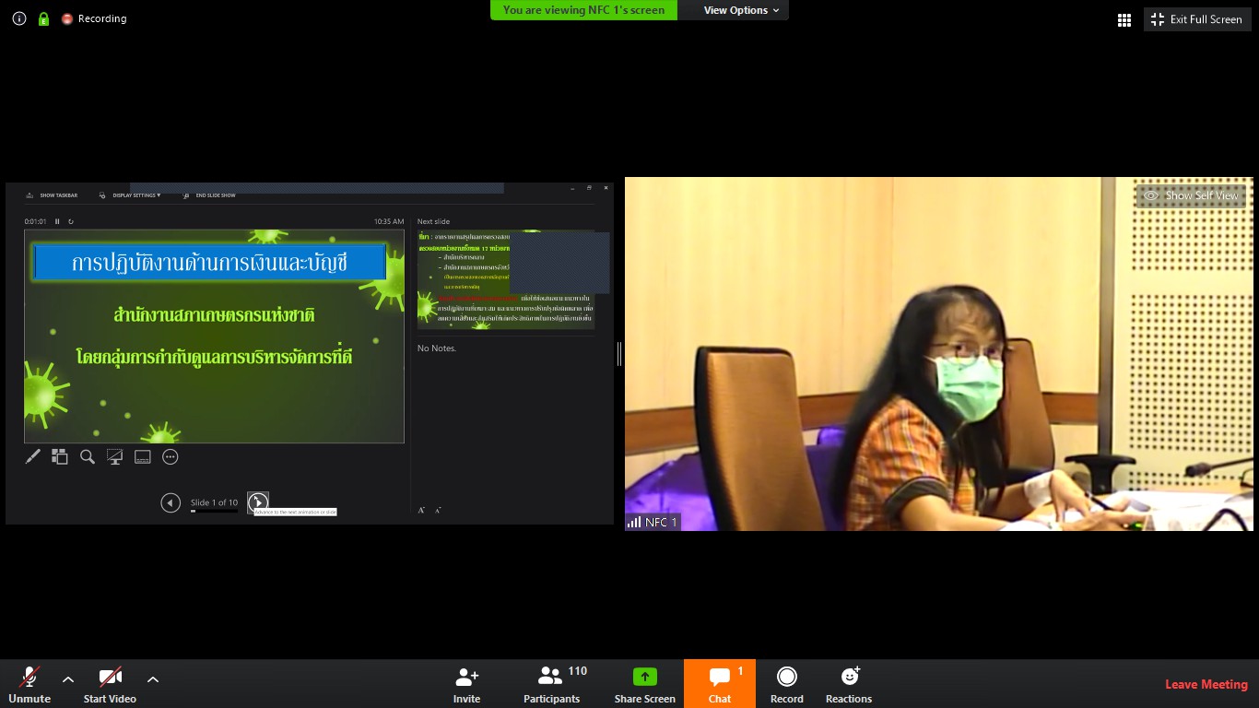
Task: Open Display Settings menu in presenter view
Action: tap(130, 195)
